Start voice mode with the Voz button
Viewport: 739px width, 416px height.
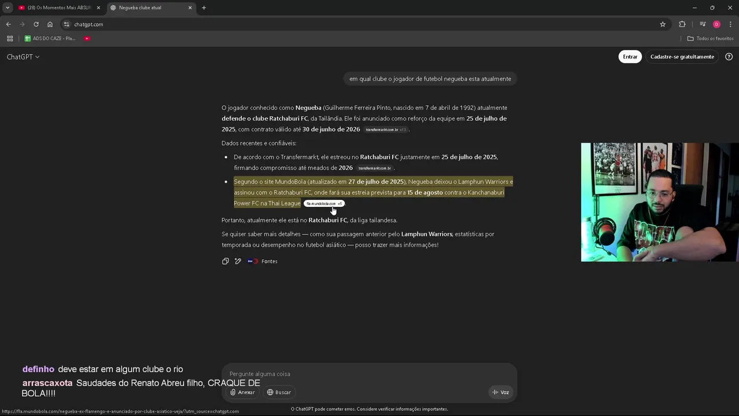(x=501, y=392)
